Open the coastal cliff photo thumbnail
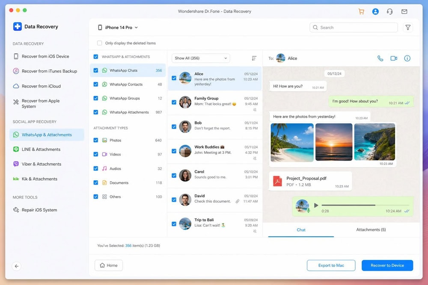428x285 pixels. coord(374,142)
